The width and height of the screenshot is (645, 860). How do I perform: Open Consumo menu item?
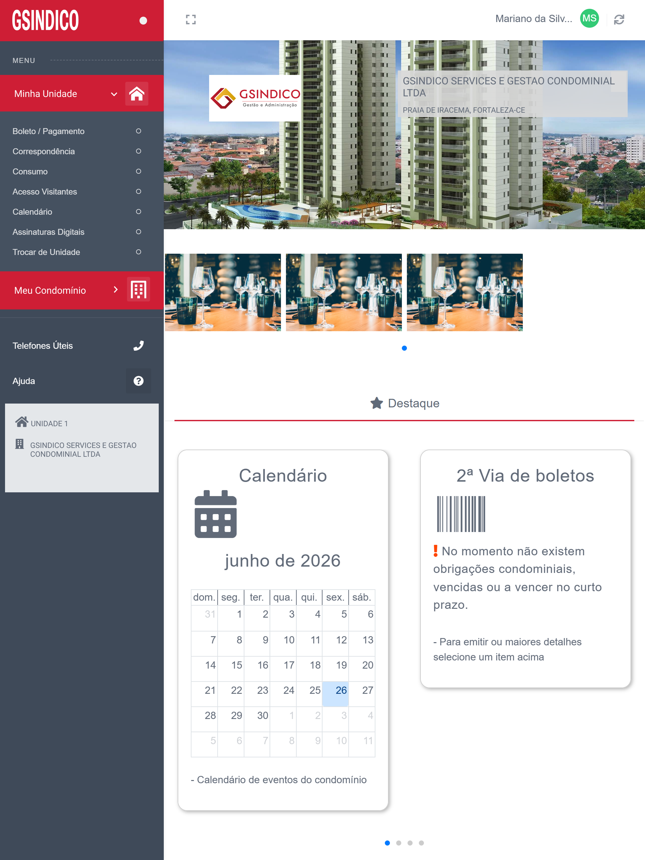tap(30, 172)
